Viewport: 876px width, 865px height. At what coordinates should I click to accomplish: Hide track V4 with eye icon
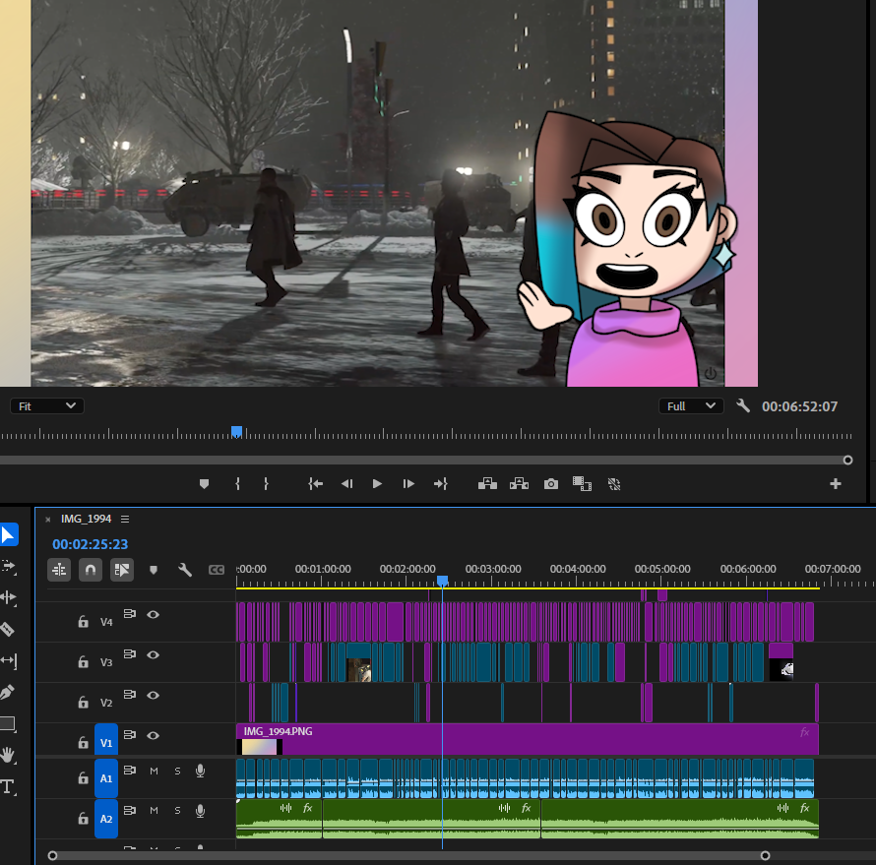(154, 614)
